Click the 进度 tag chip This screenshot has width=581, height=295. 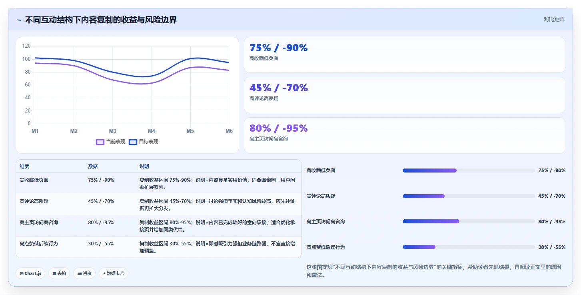coord(84,273)
